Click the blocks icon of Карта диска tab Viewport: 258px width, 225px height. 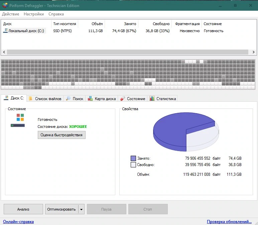click(90, 98)
